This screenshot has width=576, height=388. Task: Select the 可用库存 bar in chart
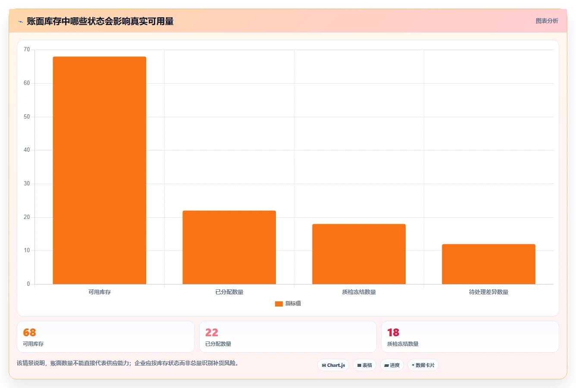point(100,170)
